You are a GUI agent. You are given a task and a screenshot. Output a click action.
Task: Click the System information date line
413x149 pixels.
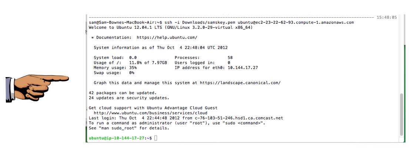[x=160, y=48]
